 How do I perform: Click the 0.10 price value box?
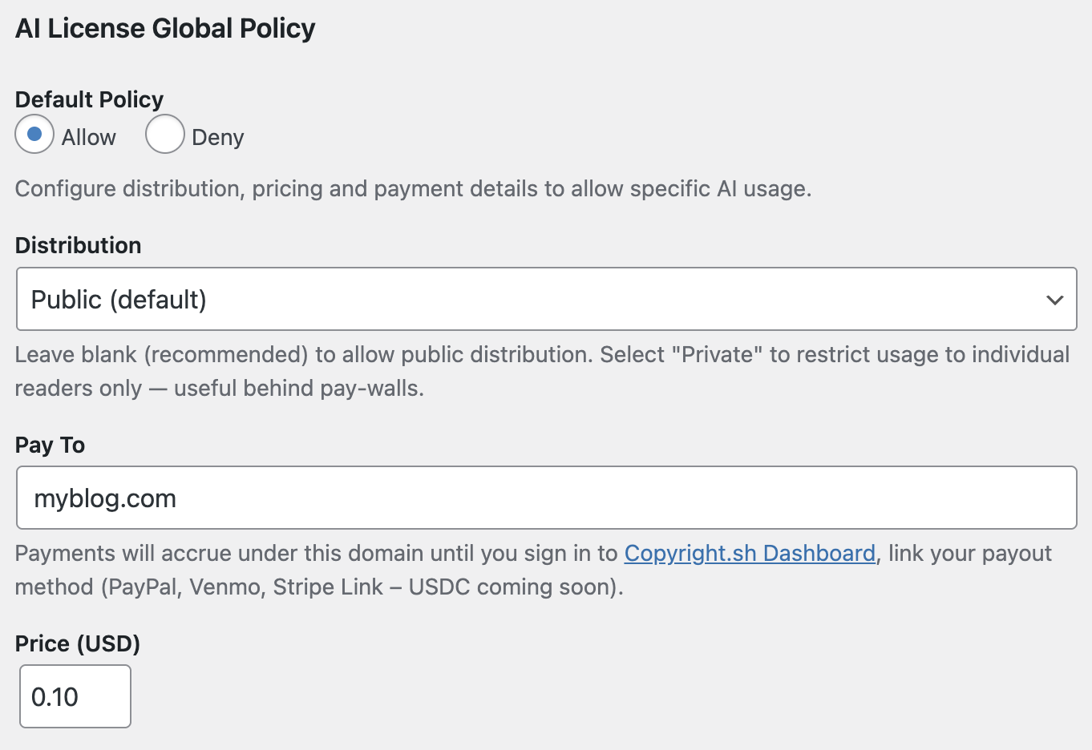(x=75, y=696)
